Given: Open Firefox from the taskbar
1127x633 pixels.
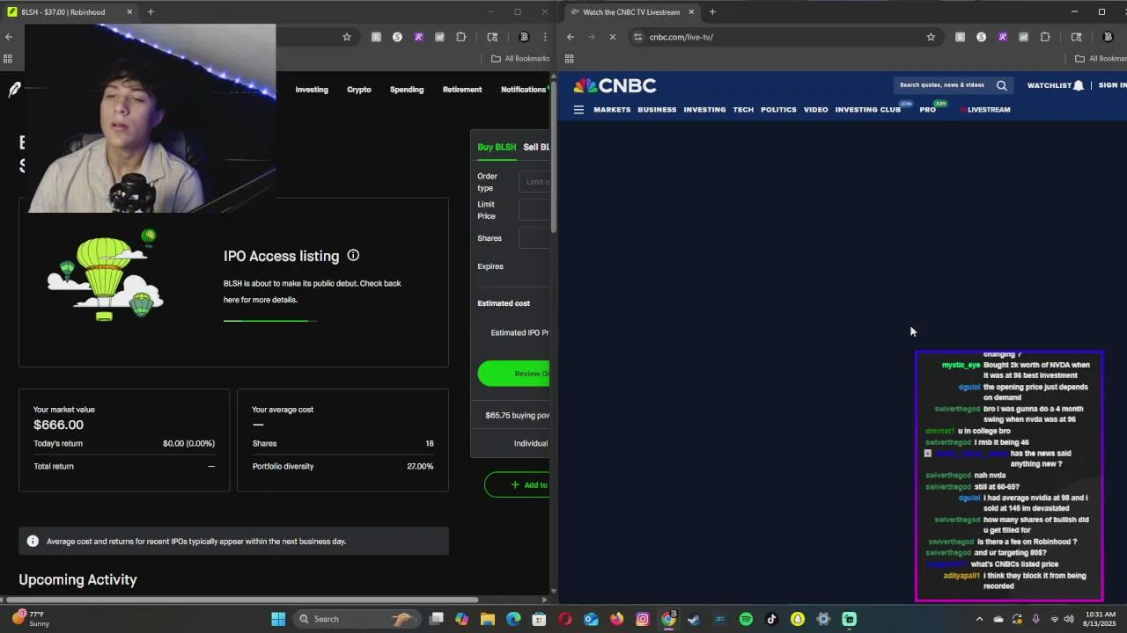Looking at the screenshot, I should tap(616, 619).
